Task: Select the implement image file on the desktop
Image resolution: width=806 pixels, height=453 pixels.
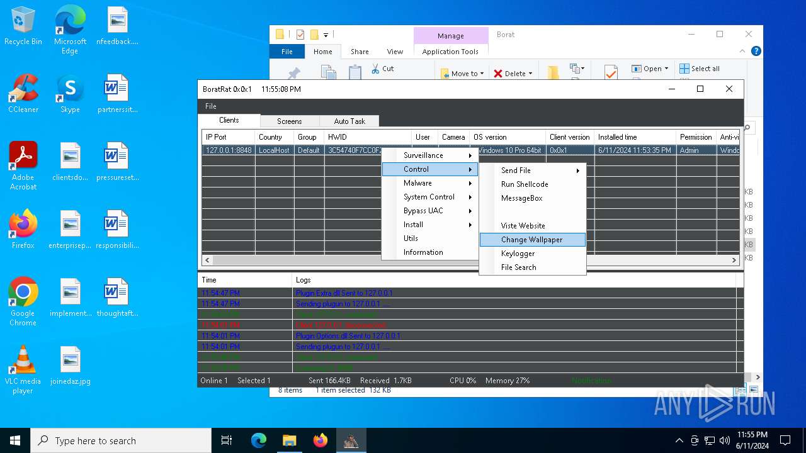Action: 70,298
